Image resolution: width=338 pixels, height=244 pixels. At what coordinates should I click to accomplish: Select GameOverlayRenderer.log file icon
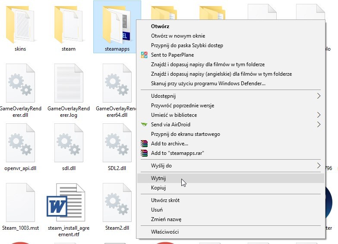(69, 83)
